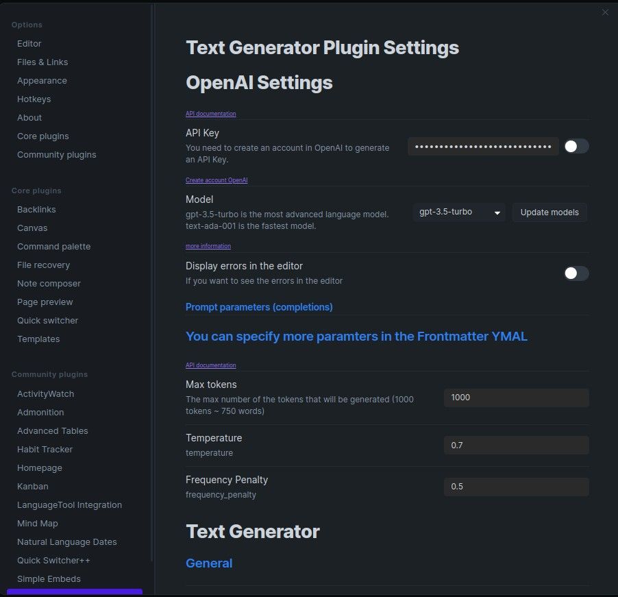
Task: Click the Update models button
Action: click(x=549, y=212)
